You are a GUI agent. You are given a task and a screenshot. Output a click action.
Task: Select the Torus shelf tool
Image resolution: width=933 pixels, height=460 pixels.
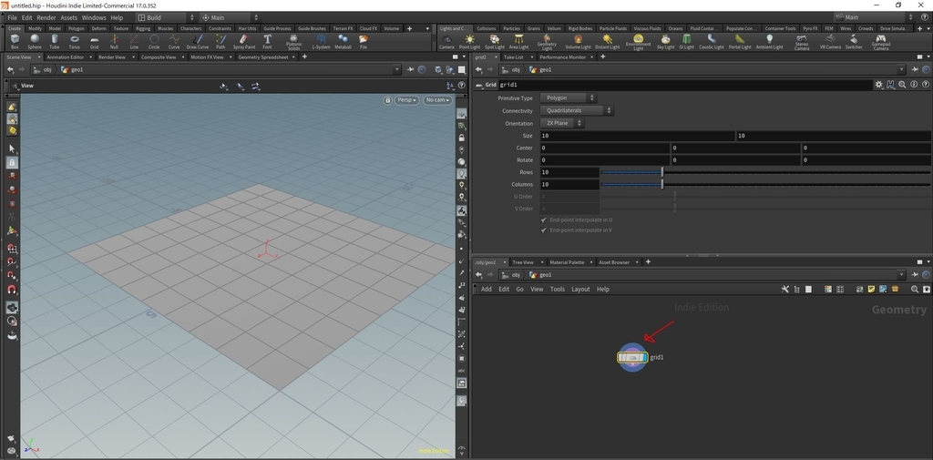coord(75,41)
